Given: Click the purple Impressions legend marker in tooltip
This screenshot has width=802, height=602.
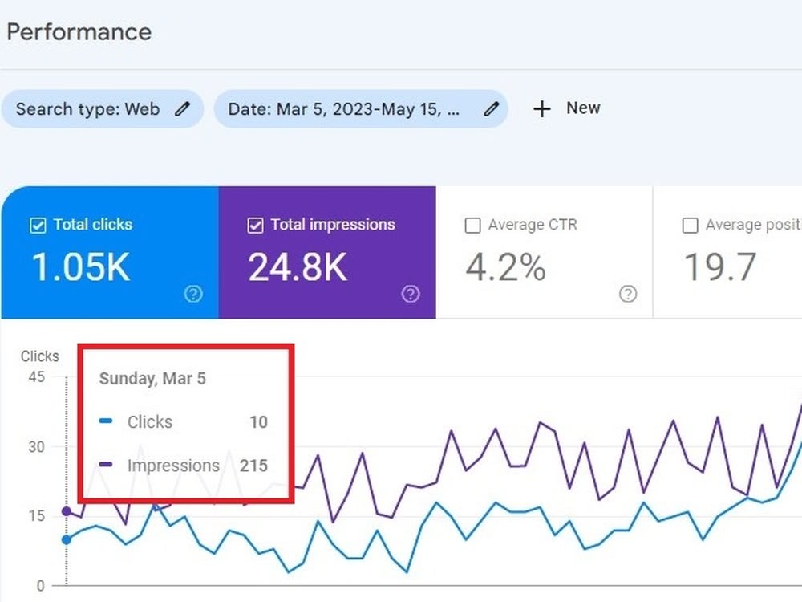Looking at the screenshot, I should coord(106,464).
